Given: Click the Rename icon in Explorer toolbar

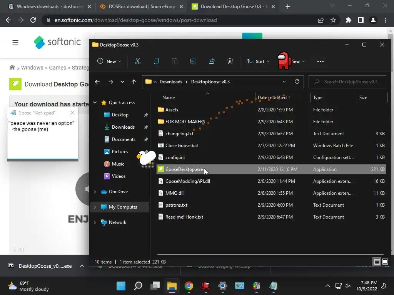Looking at the screenshot, I should [193, 61].
